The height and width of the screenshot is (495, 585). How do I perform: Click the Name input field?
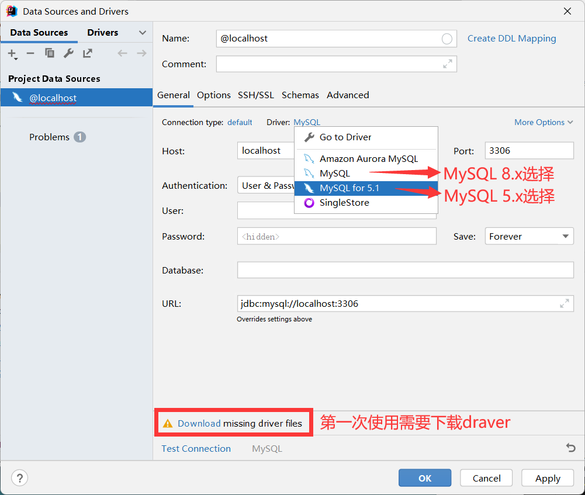click(x=336, y=39)
